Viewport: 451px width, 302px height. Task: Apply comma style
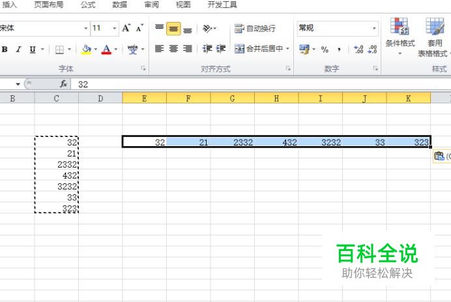(x=340, y=50)
